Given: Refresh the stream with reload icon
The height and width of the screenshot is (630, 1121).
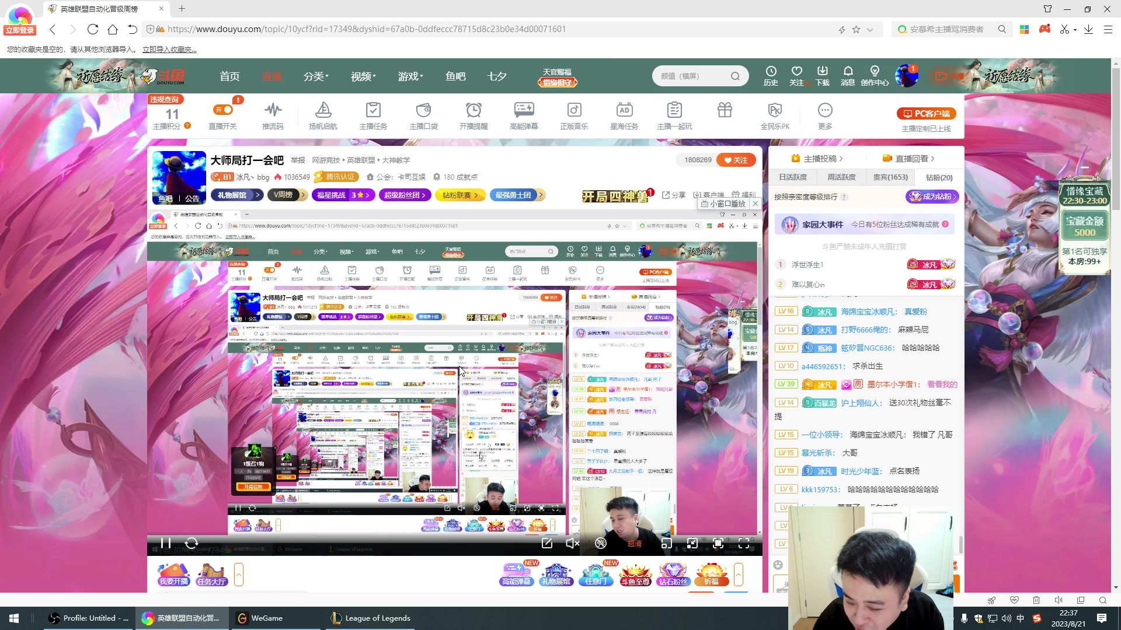Looking at the screenshot, I should [192, 543].
